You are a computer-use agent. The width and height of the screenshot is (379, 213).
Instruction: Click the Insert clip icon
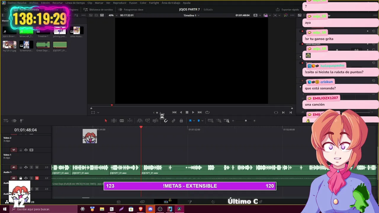tap(140, 121)
